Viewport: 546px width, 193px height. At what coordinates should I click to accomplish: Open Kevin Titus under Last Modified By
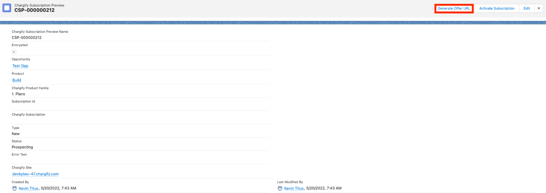294,188
